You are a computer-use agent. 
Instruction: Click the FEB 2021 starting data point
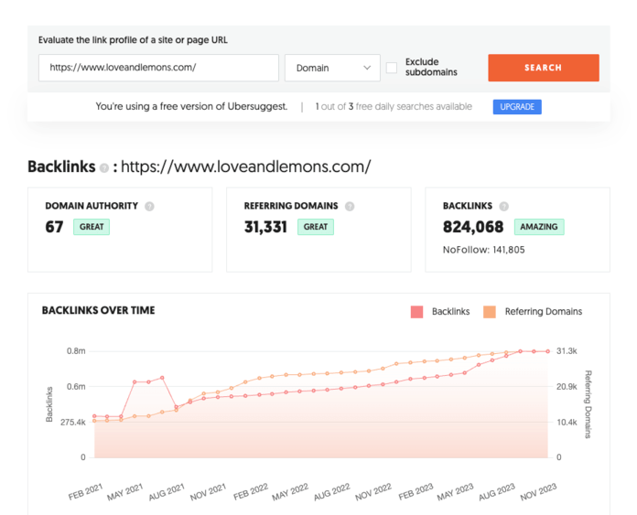click(94, 416)
